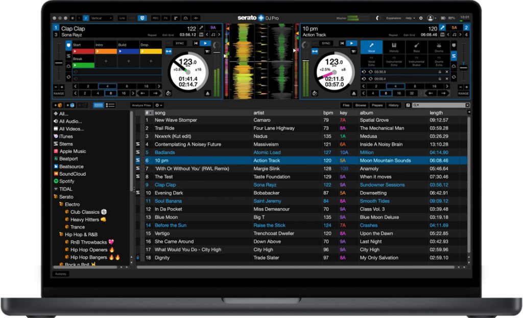Open the Vertical display mode dropdown
523x318 pixels.
101,18
